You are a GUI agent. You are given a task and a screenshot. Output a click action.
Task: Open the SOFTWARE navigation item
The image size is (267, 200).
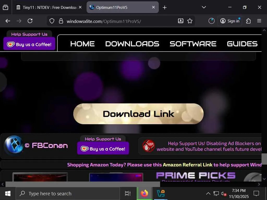(193, 44)
